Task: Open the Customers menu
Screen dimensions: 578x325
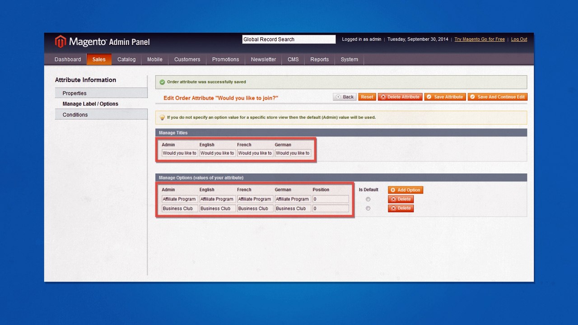Action: (187, 60)
